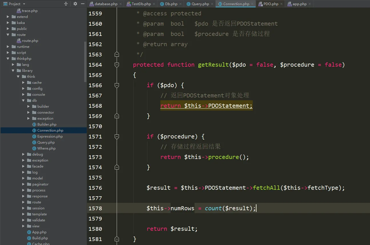
Task: Expand the cache folder
Action: tap(23, 83)
